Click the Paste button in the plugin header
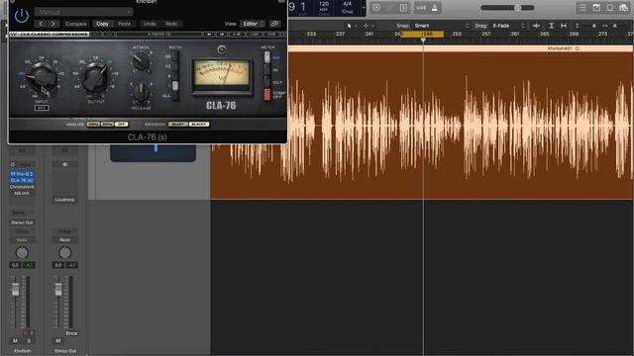The image size is (634, 356). pyautogui.click(x=124, y=24)
